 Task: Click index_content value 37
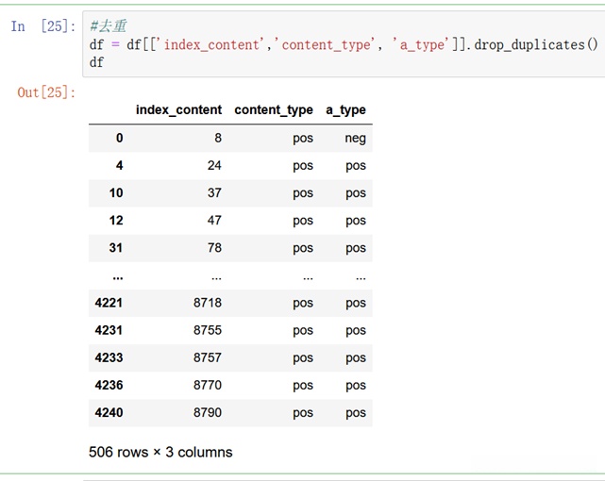point(214,192)
